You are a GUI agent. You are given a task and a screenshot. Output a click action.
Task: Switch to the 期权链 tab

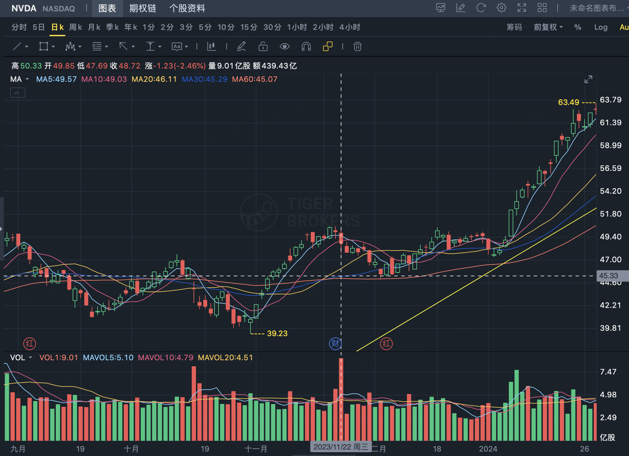(x=143, y=8)
